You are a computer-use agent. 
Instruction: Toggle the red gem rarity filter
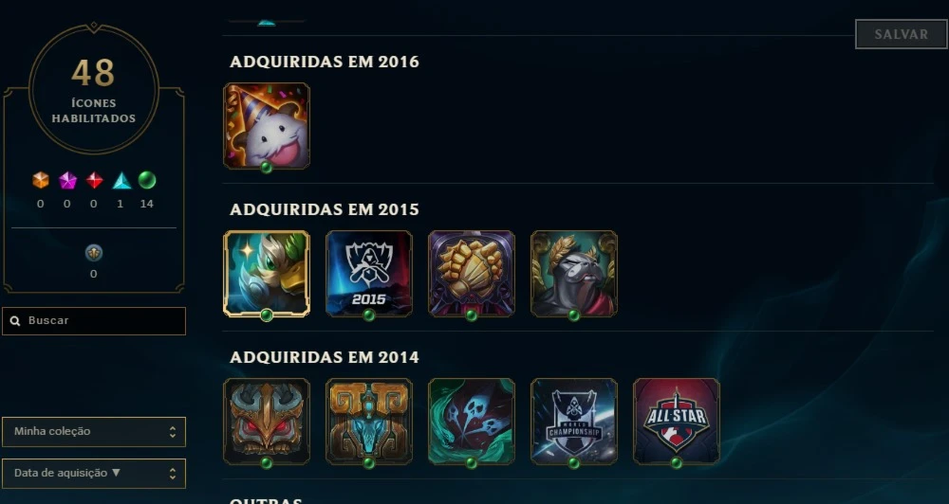pos(94,180)
